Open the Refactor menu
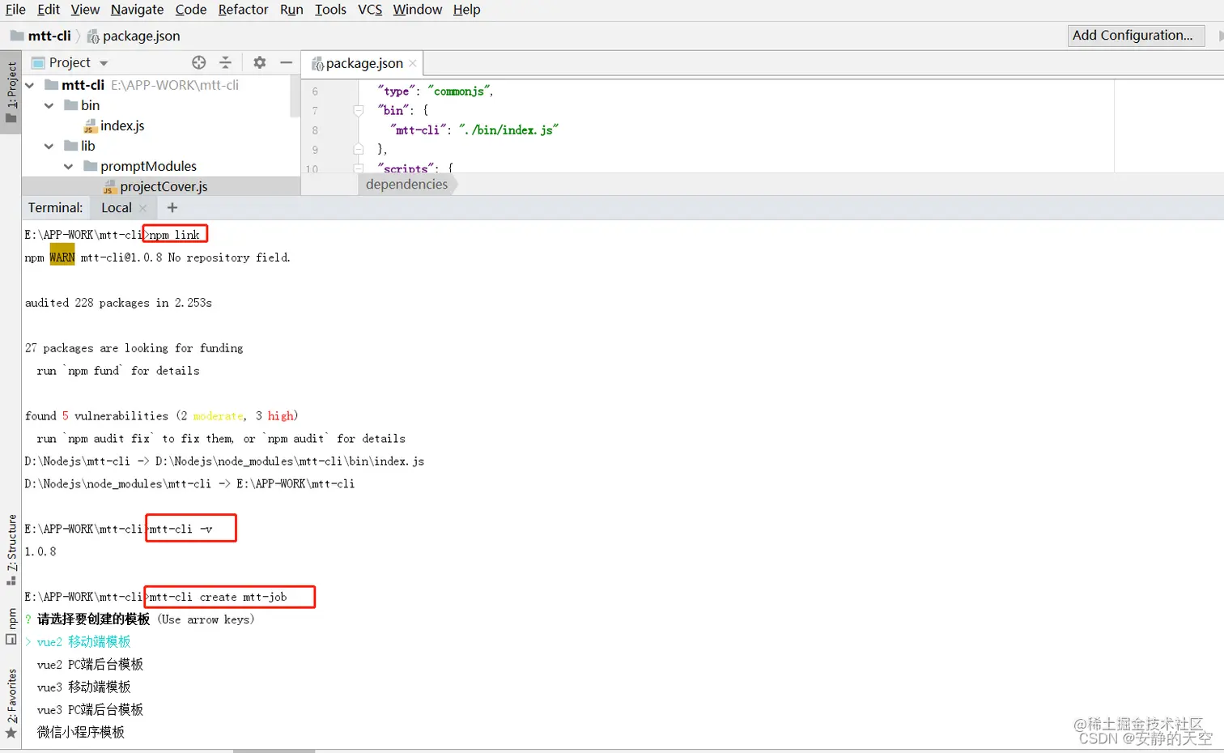1224x753 pixels. pyautogui.click(x=243, y=10)
